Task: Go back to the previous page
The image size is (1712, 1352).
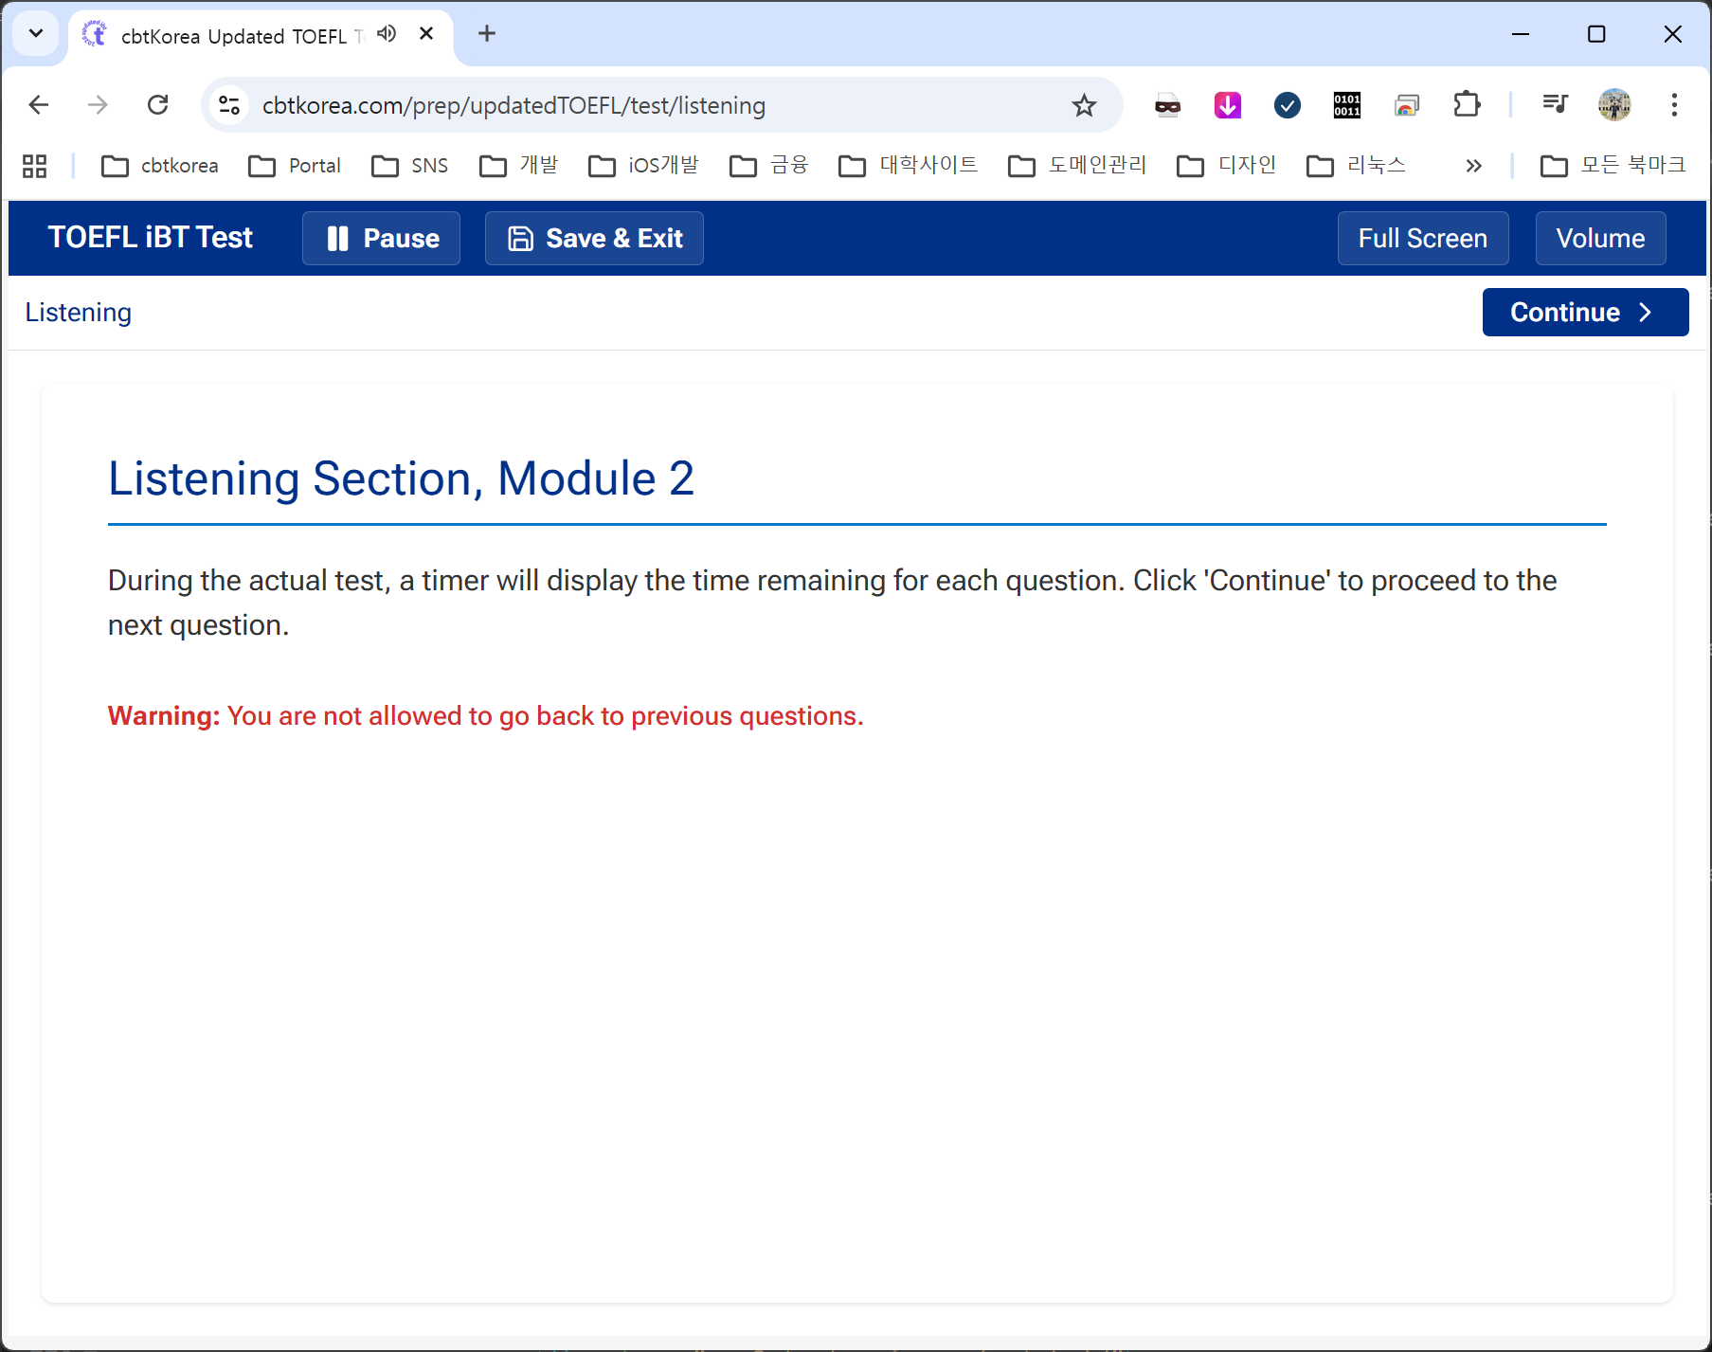Action: (x=39, y=105)
